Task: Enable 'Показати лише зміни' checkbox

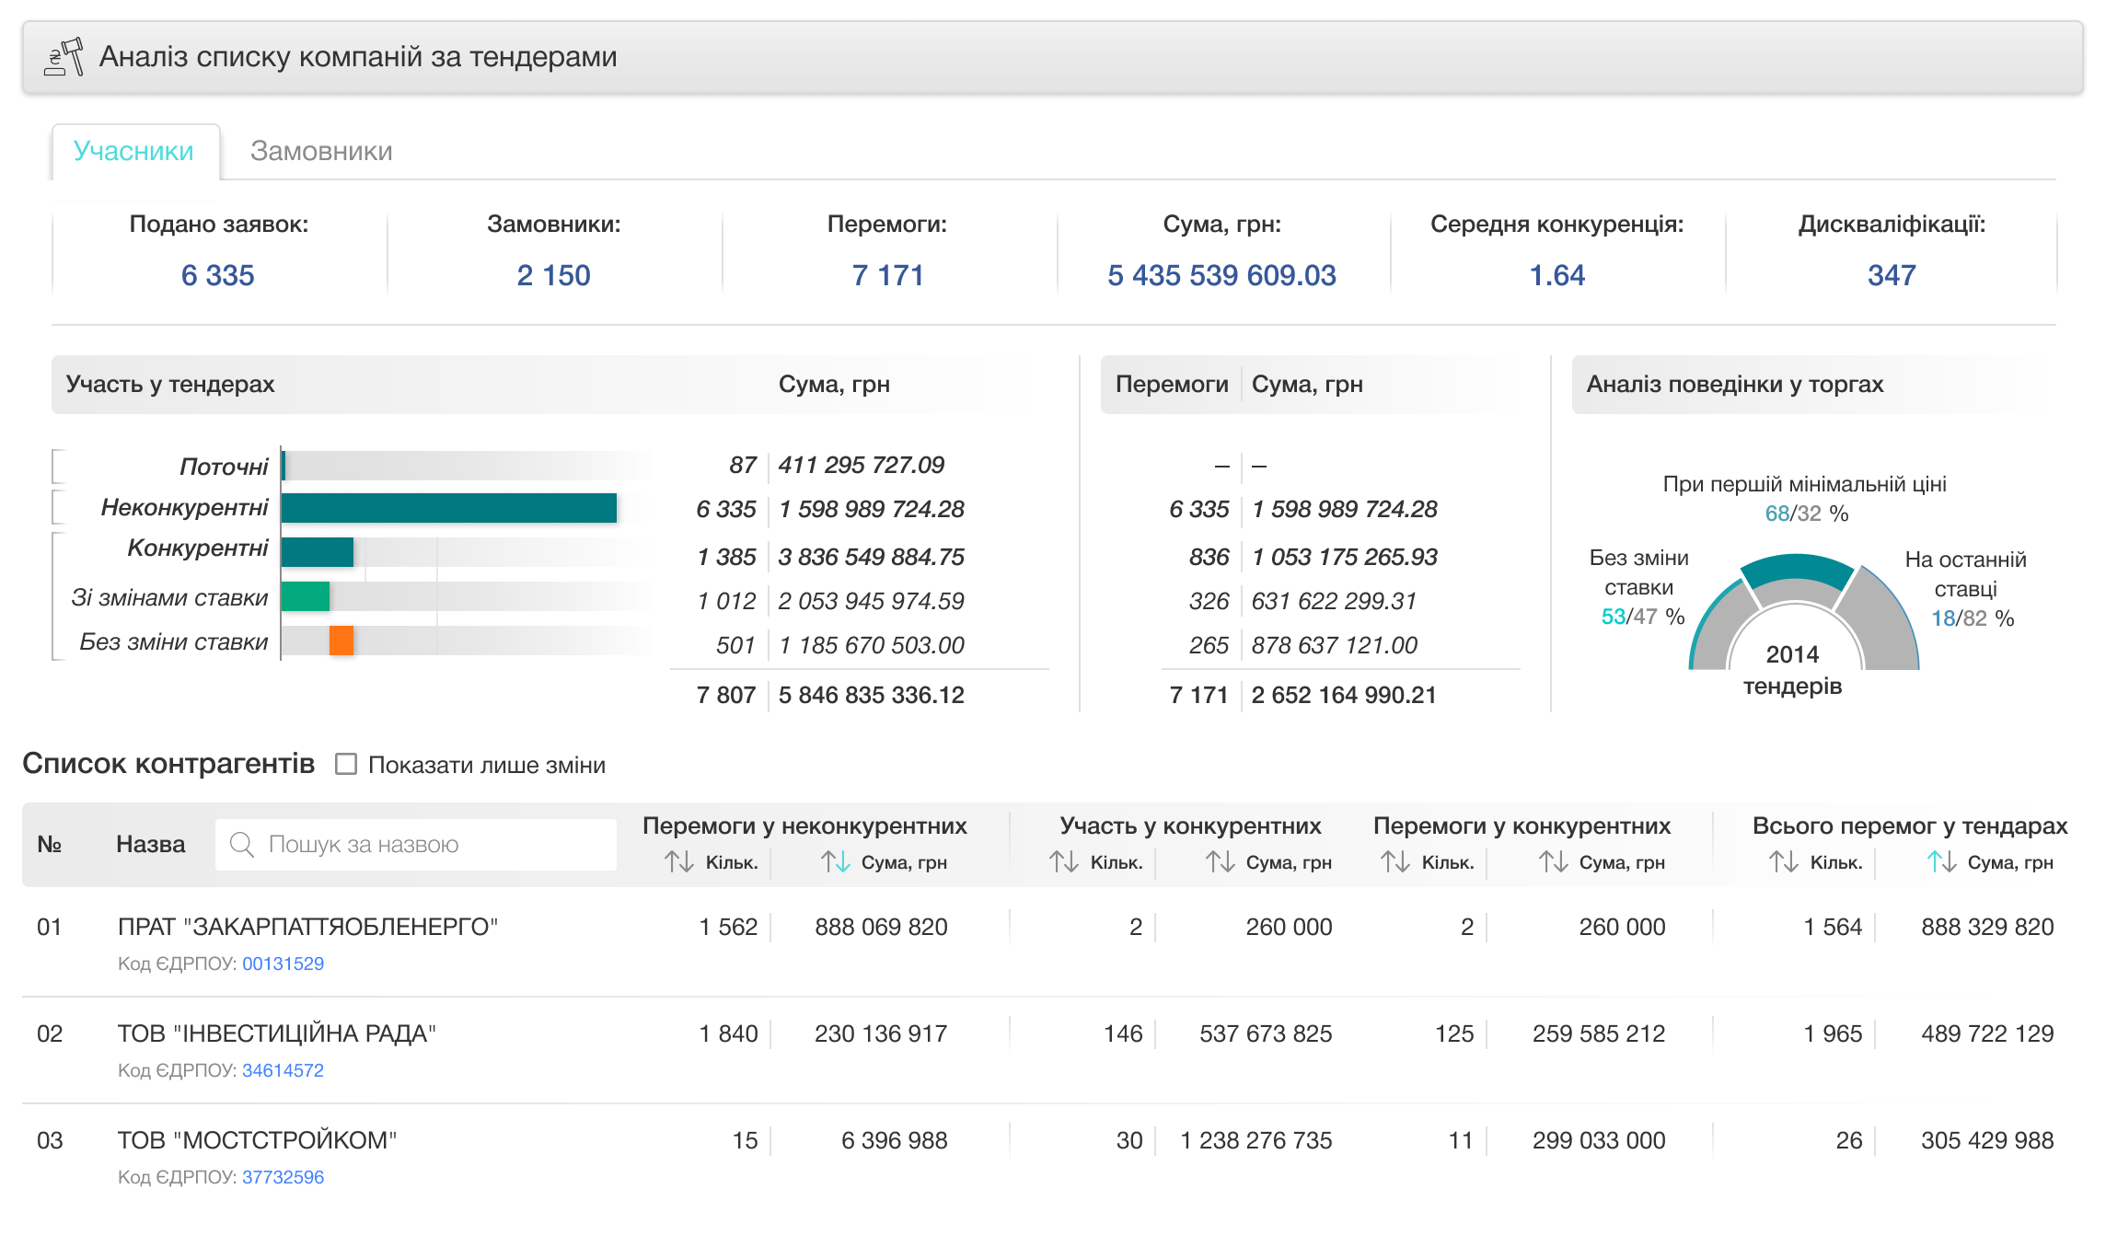Action: 346,765
